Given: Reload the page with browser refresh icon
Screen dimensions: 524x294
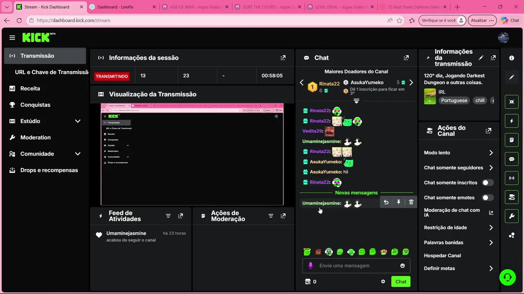Looking at the screenshot, I should click(19, 20).
